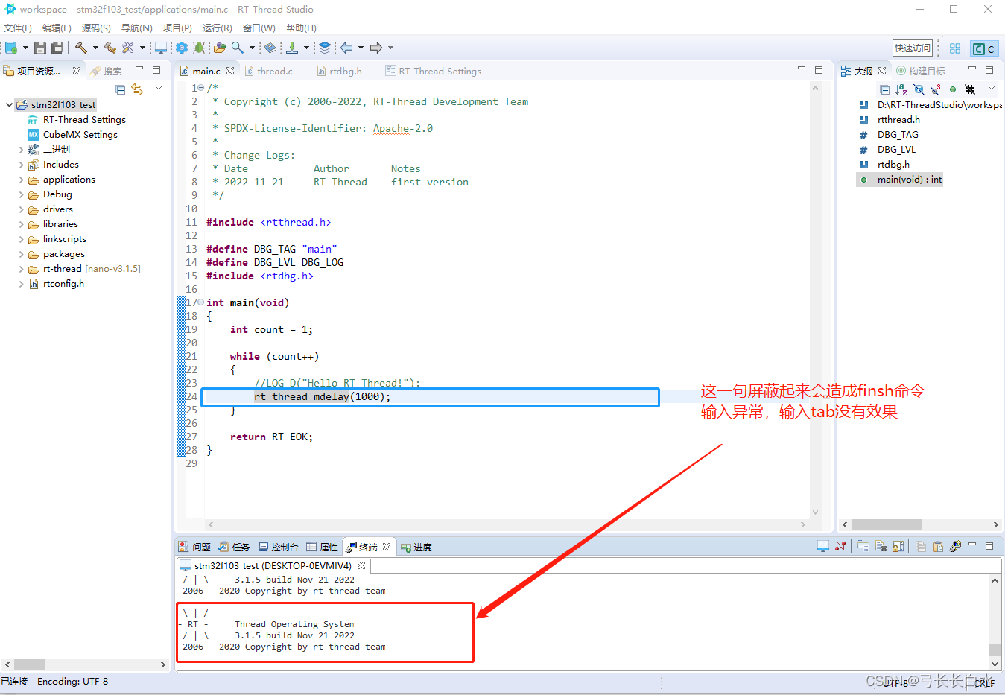
Task: Select rtconfig.h in the project tree
Action: [63, 284]
